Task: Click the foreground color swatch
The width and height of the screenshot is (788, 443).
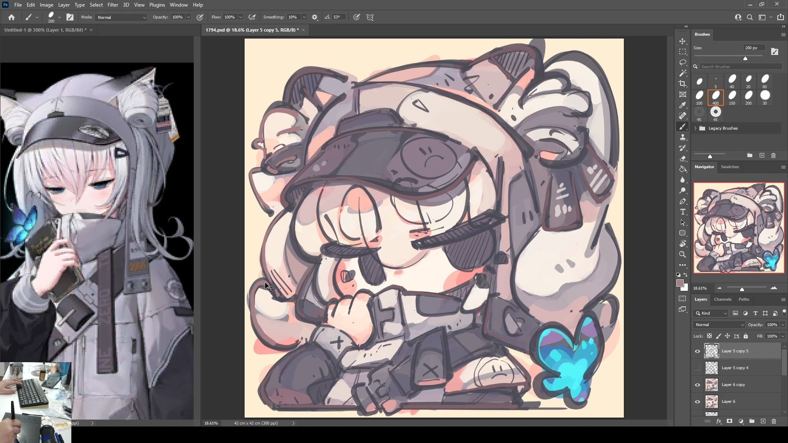Action: [x=680, y=283]
